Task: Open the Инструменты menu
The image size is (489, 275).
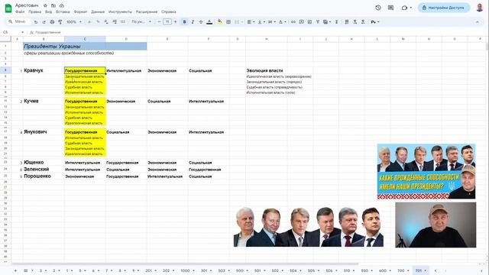Action: point(120,12)
